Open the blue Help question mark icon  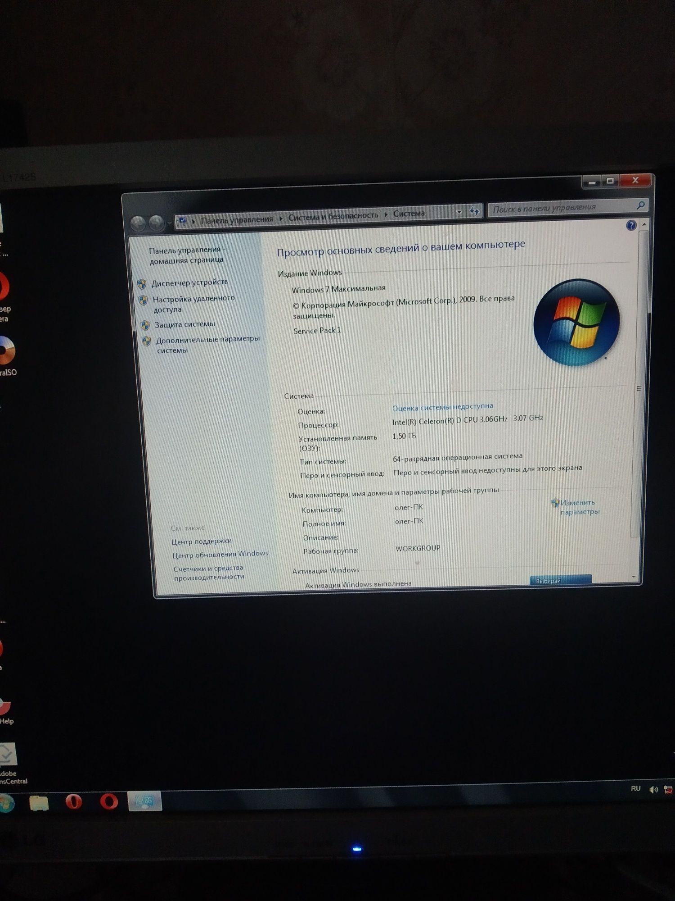[631, 225]
